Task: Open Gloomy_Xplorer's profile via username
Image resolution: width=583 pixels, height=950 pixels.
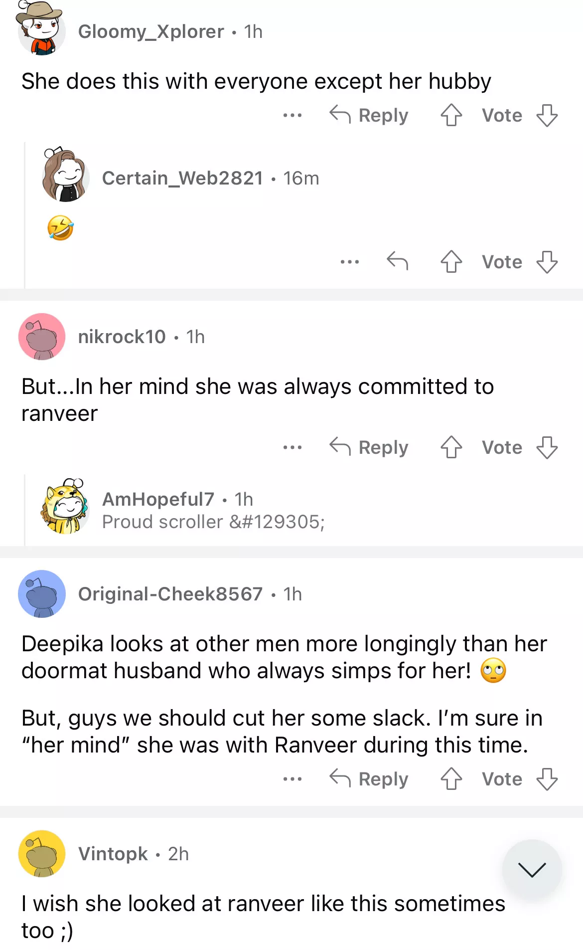Action: coord(151,32)
